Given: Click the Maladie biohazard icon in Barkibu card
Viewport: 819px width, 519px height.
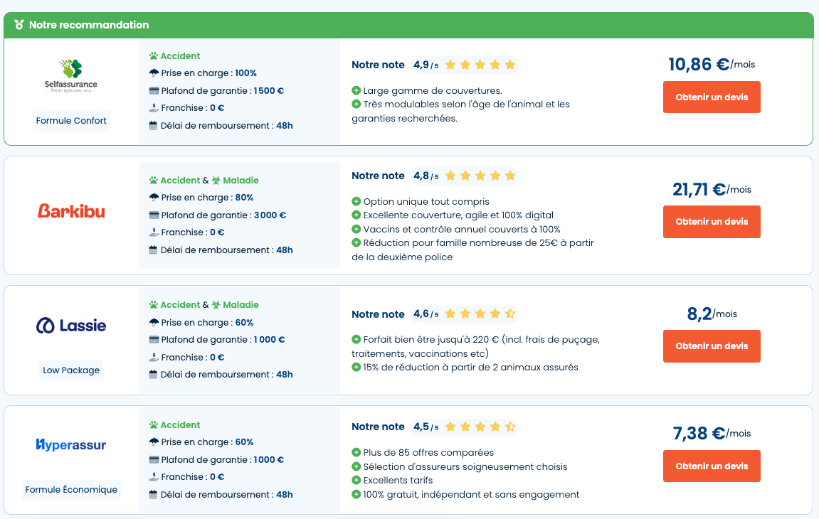Looking at the screenshot, I should [x=216, y=180].
